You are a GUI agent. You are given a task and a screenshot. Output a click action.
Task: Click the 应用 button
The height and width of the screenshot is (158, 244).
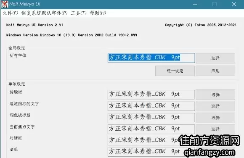point(215,71)
